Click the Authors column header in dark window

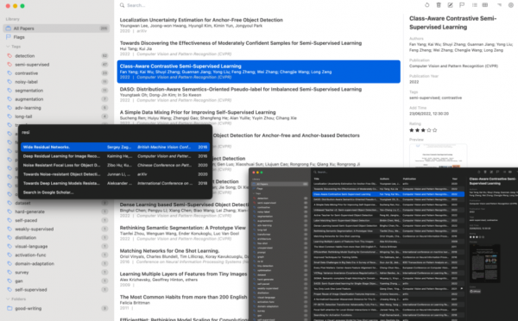pos(384,179)
